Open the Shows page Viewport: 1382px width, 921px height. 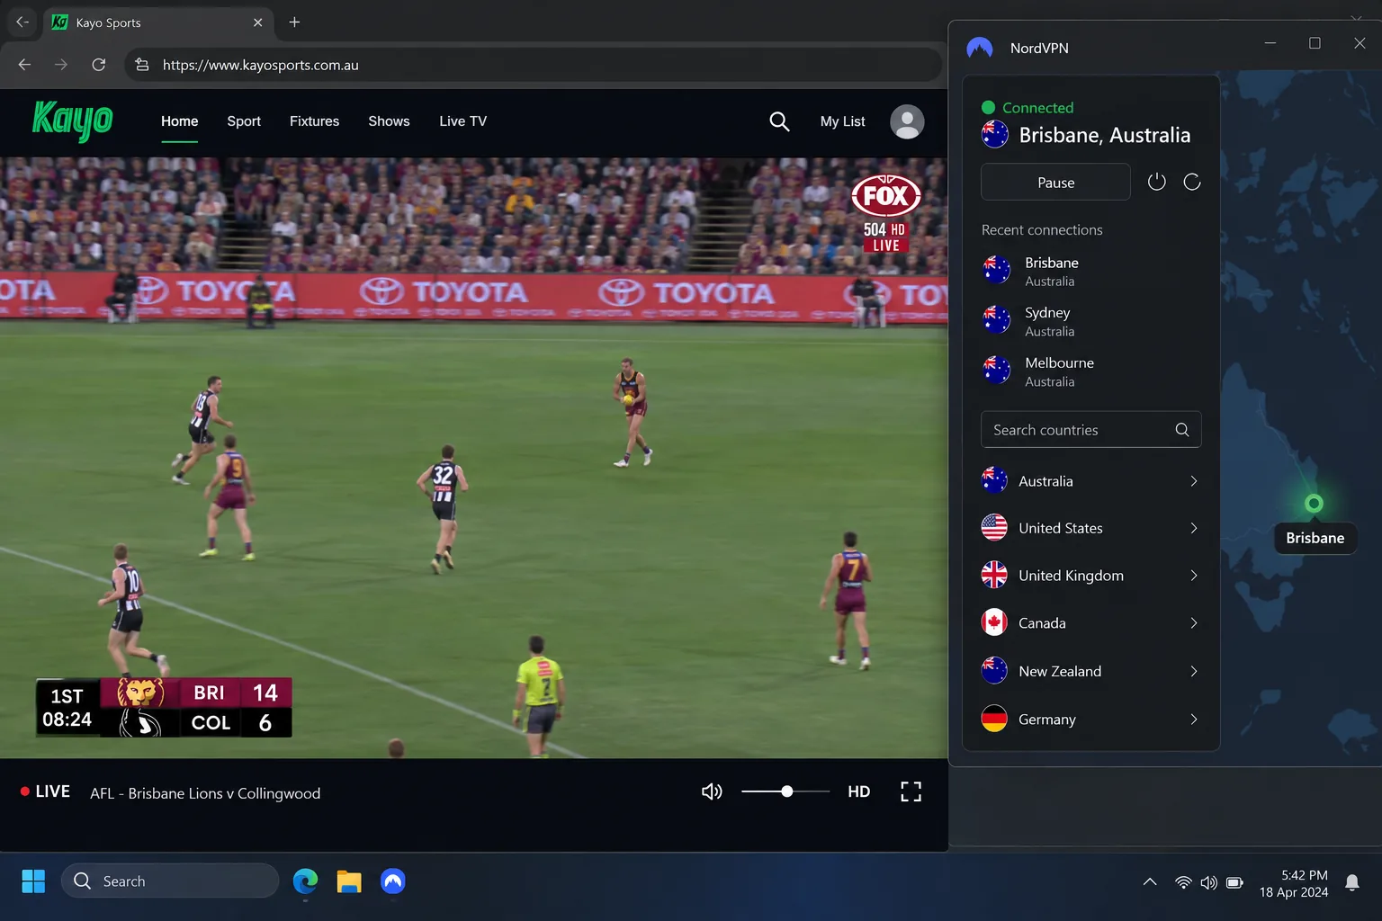point(389,121)
